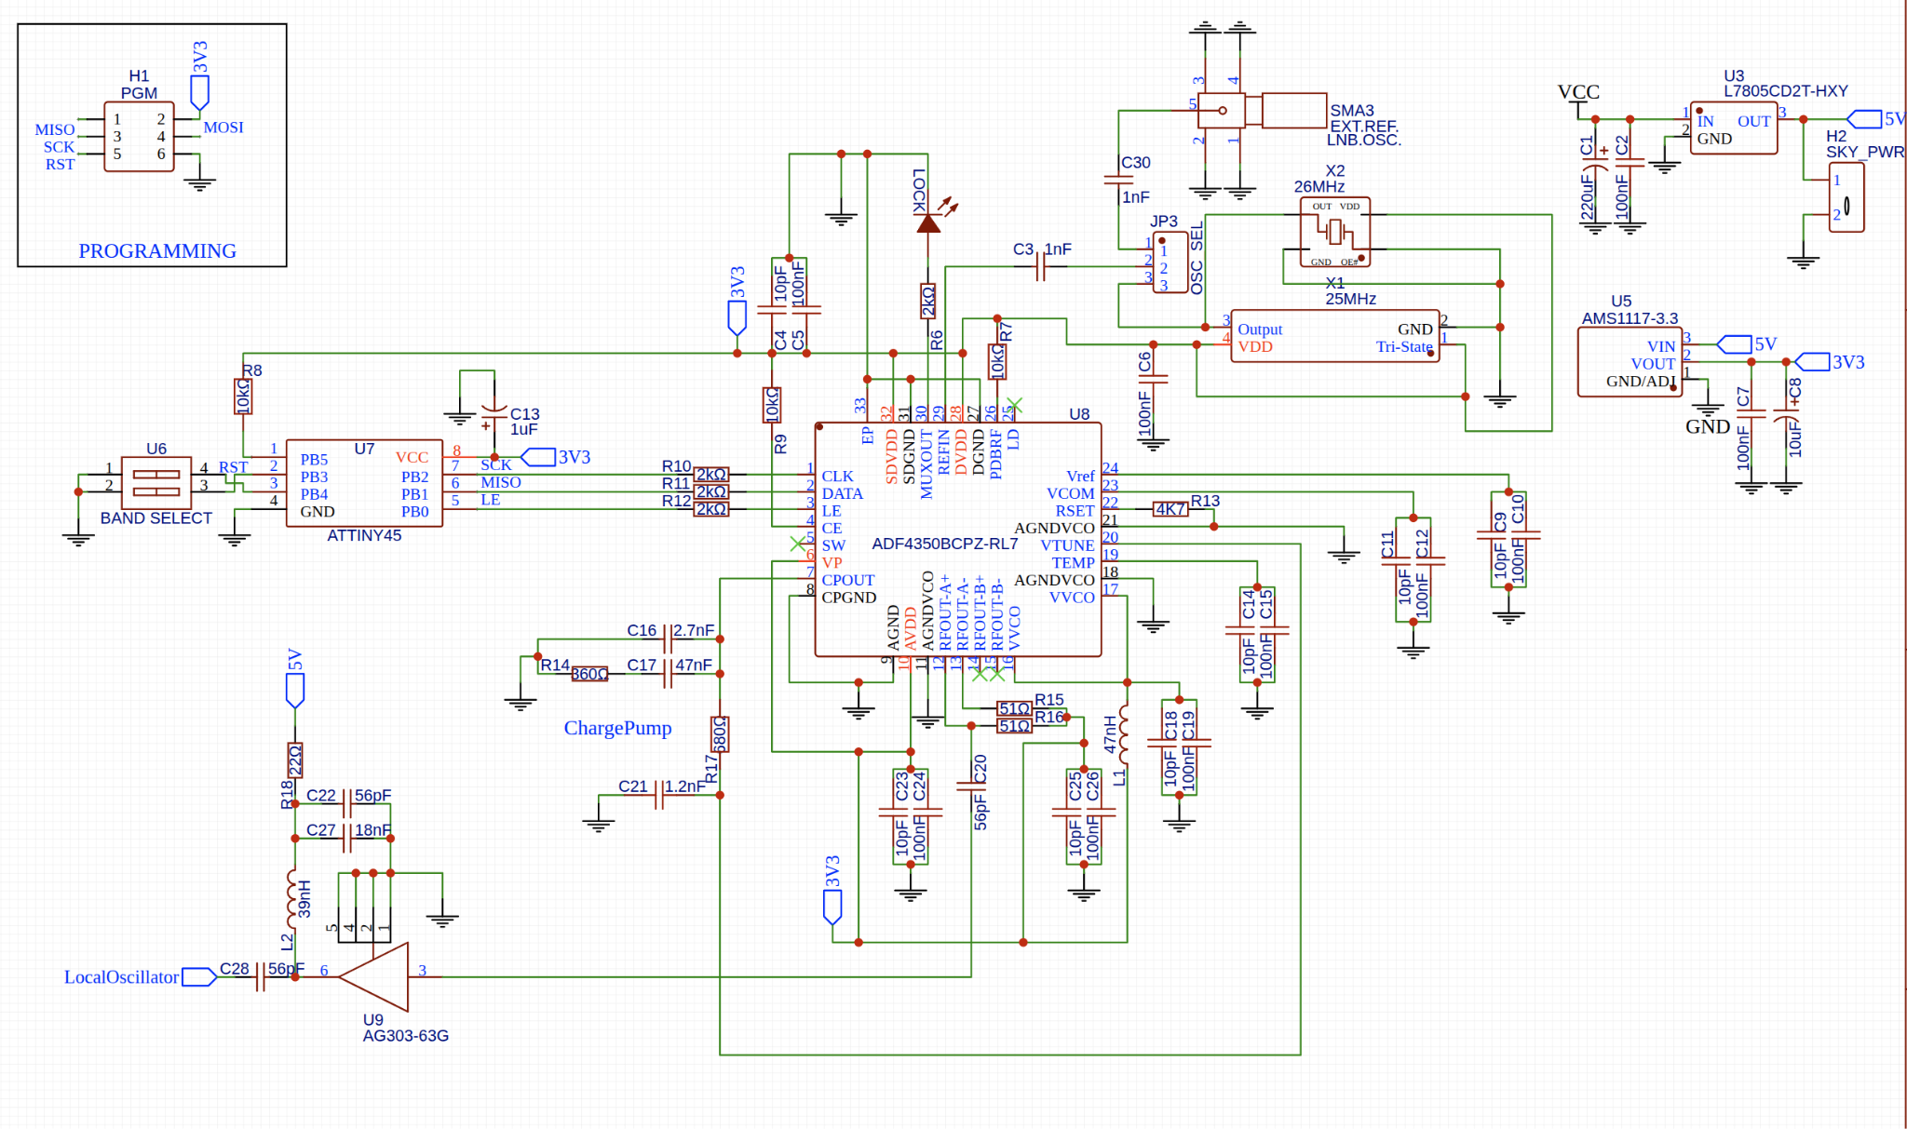Select the U3 L7805CD2T-HXY regulator
The height and width of the screenshot is (1129, 1907).
tap(1732, 129)
